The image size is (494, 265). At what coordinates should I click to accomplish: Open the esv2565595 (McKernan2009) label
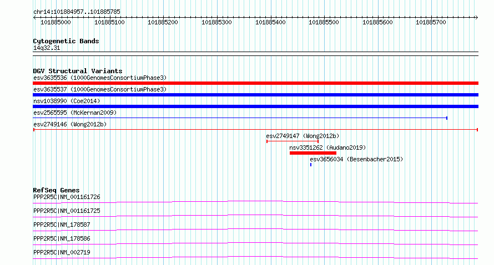75,113
